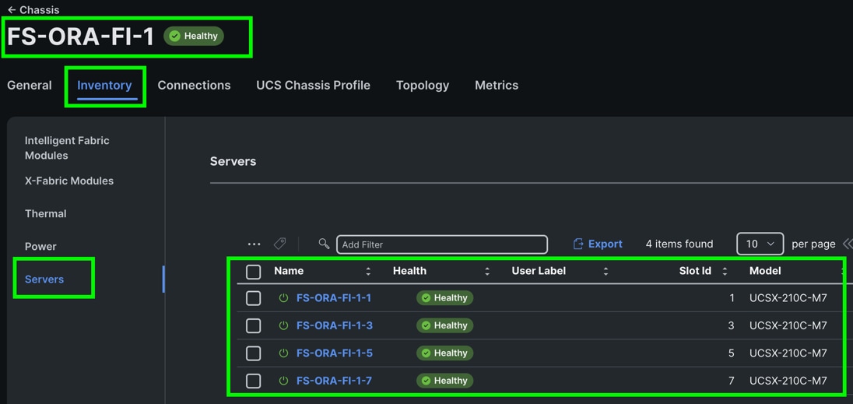Select the FS-ORA-FI-1-5 row checkbox
This screenshot has height=404, width=853.
[x=254, y=353]
